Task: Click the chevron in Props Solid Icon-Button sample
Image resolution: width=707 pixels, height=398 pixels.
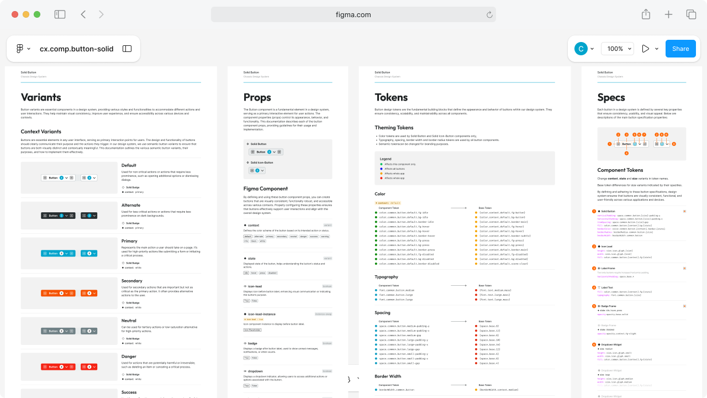Action: coord(262,171)
